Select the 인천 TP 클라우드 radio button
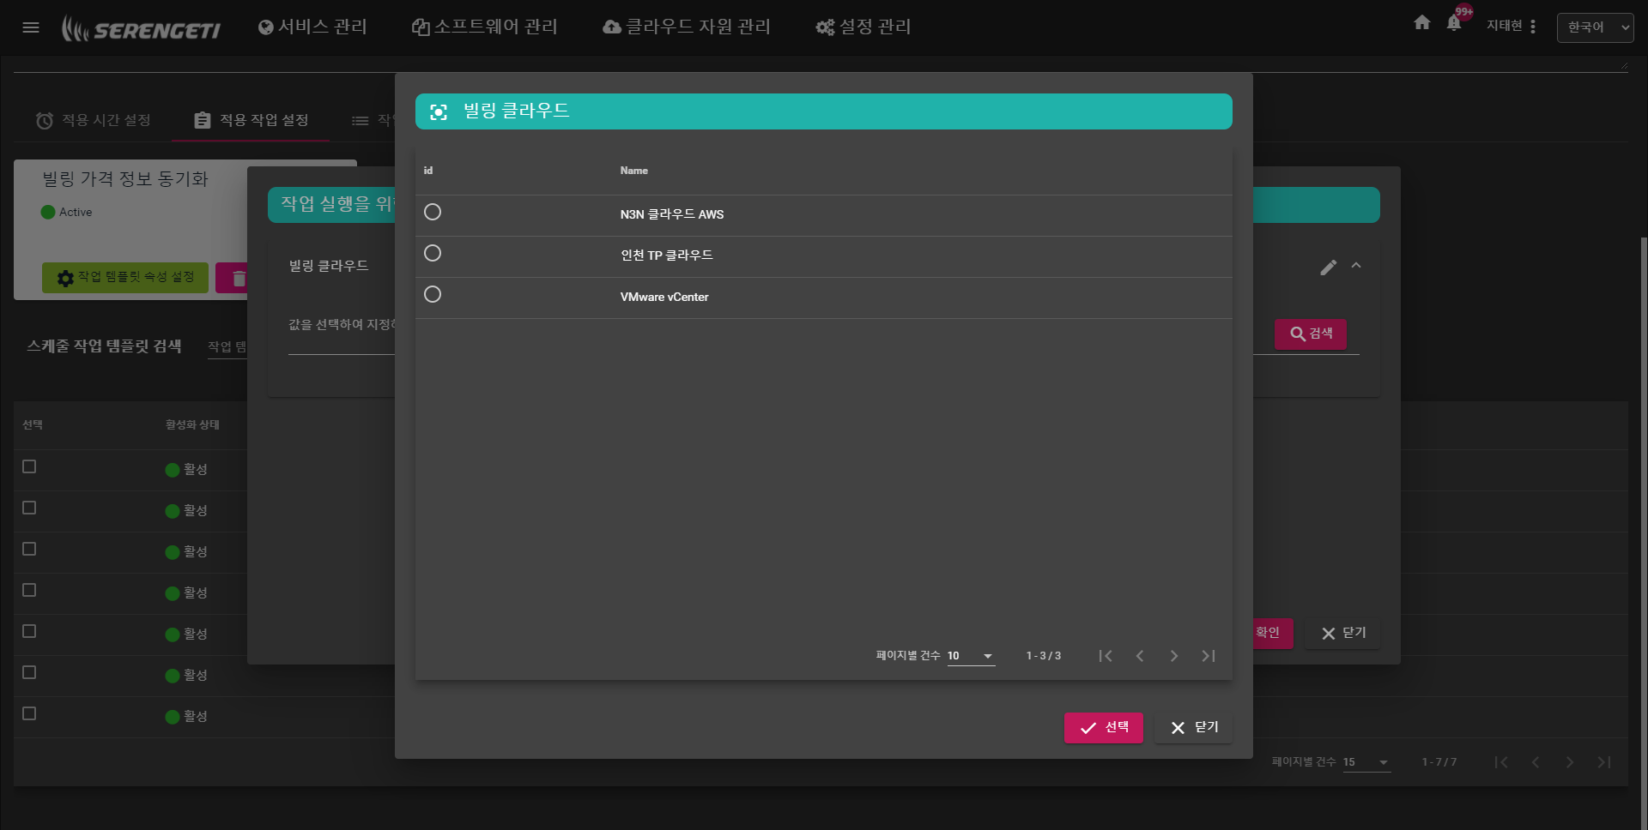Screen dimensions: 1648x830 pos(433,253)
